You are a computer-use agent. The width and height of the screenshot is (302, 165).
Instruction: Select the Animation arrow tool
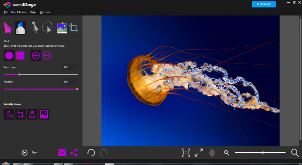click(8, 27)
